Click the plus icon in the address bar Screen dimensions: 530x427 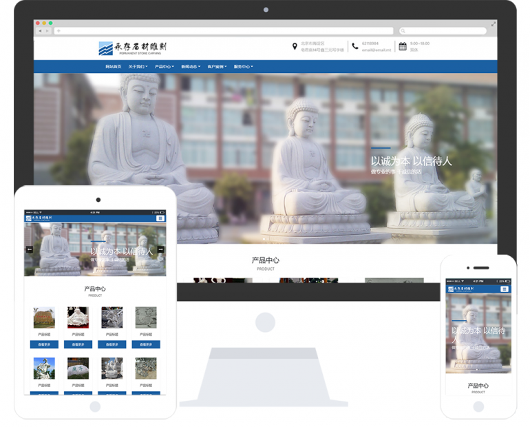[x=59, y=31]
